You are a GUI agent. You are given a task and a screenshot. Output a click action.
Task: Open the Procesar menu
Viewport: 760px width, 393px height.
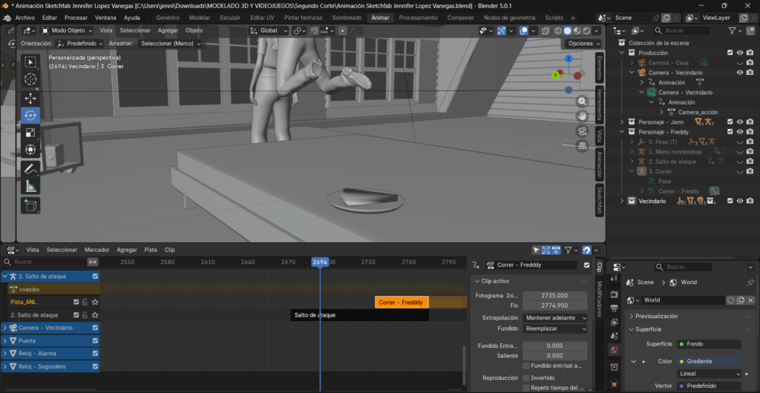point(76,17)
